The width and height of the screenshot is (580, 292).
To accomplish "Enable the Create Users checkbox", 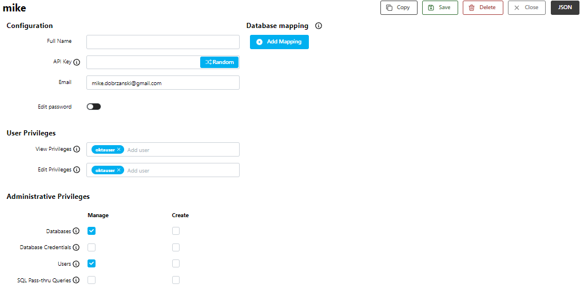I will (x=176, y=263).
